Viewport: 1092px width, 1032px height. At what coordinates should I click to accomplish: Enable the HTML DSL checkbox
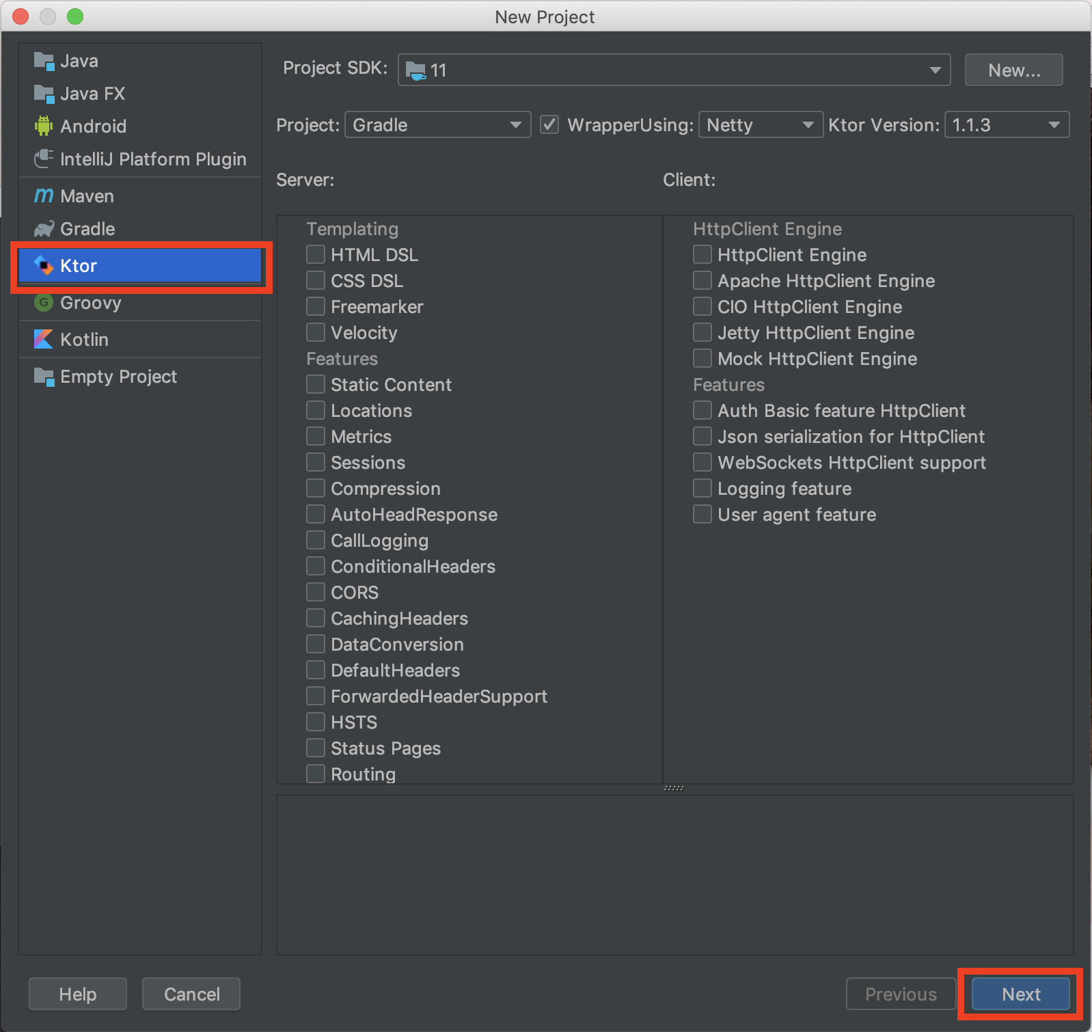pos(316,255)
